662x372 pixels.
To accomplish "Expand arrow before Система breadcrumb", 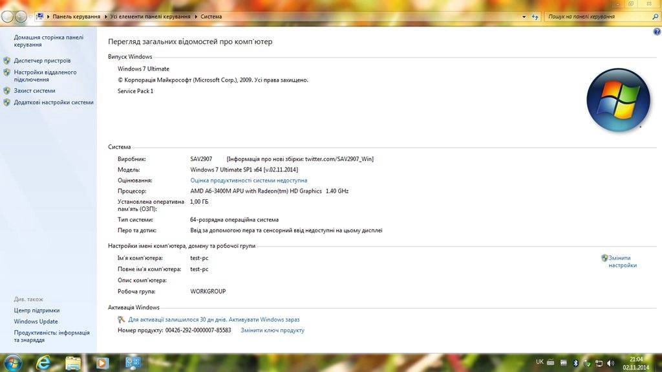I will tap(196, 16).
